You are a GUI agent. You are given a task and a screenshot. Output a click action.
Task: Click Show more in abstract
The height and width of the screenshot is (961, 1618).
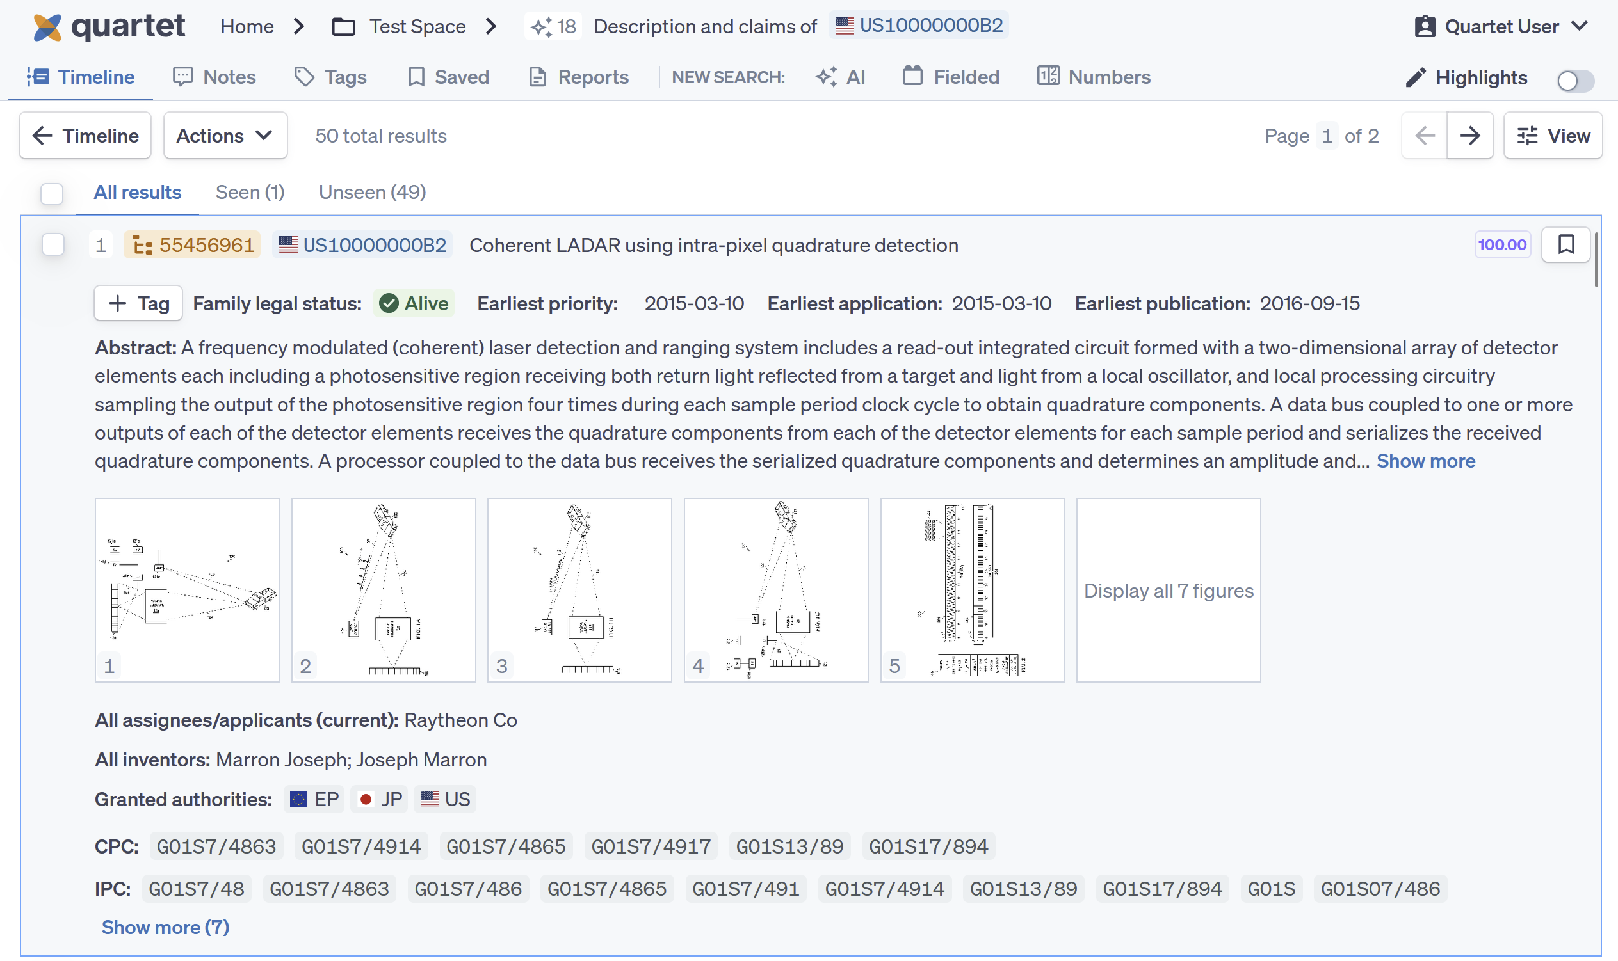point(1425,461)
